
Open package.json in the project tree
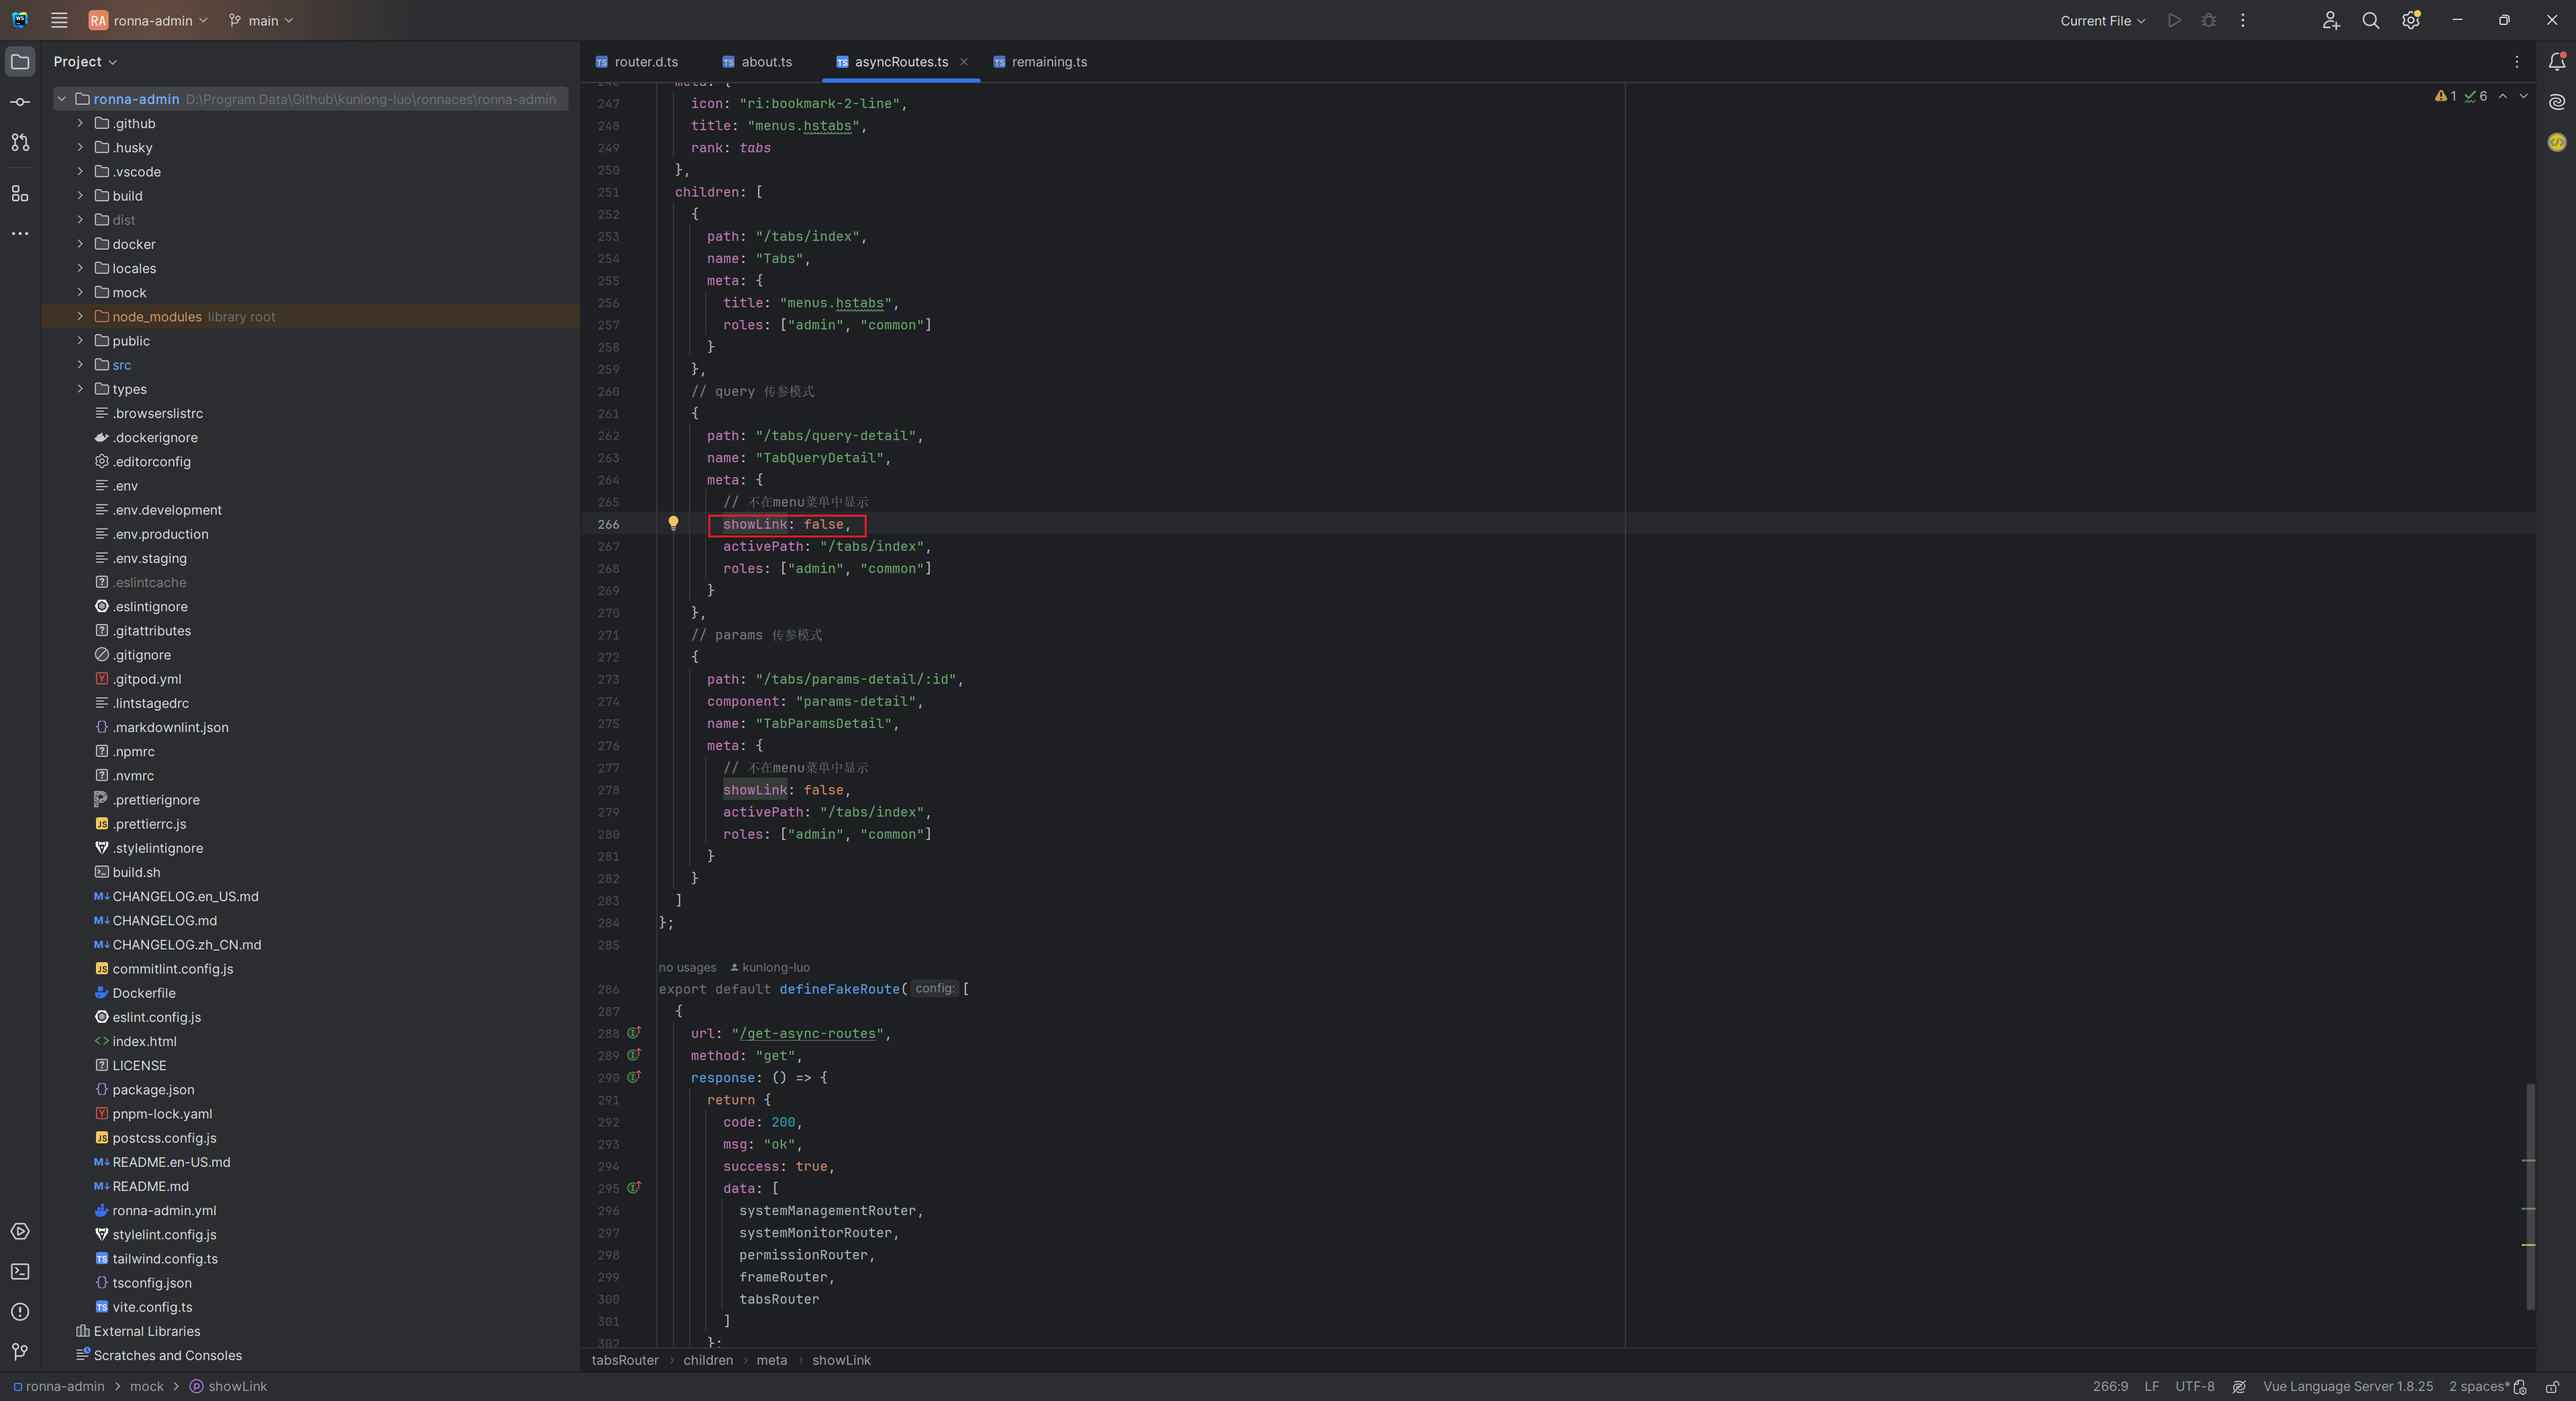[153, 1089]
